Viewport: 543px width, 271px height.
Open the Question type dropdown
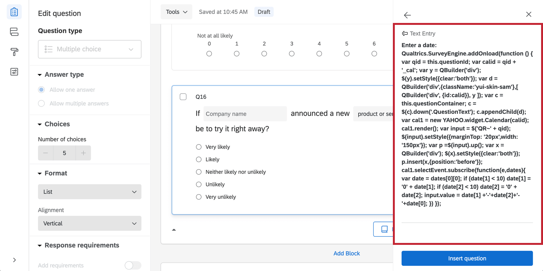coord(89,49)
